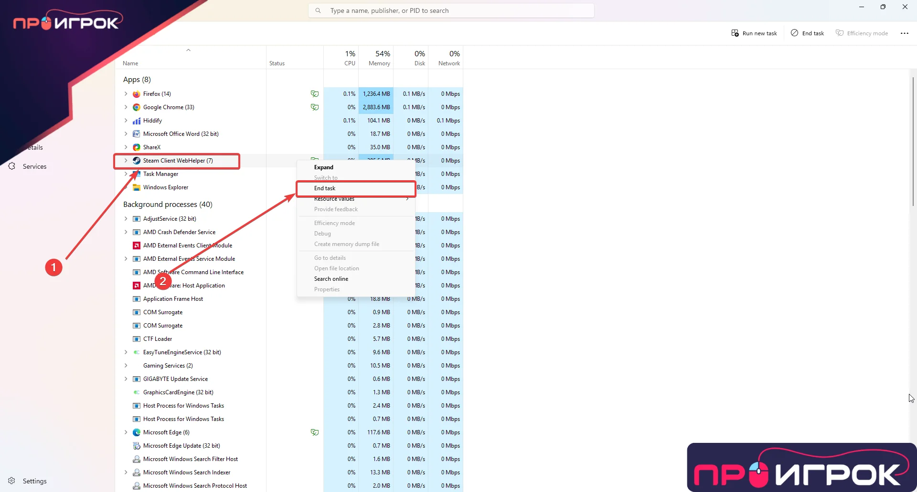
Task: Click the End task toolbar button
Action: (807, 33)
